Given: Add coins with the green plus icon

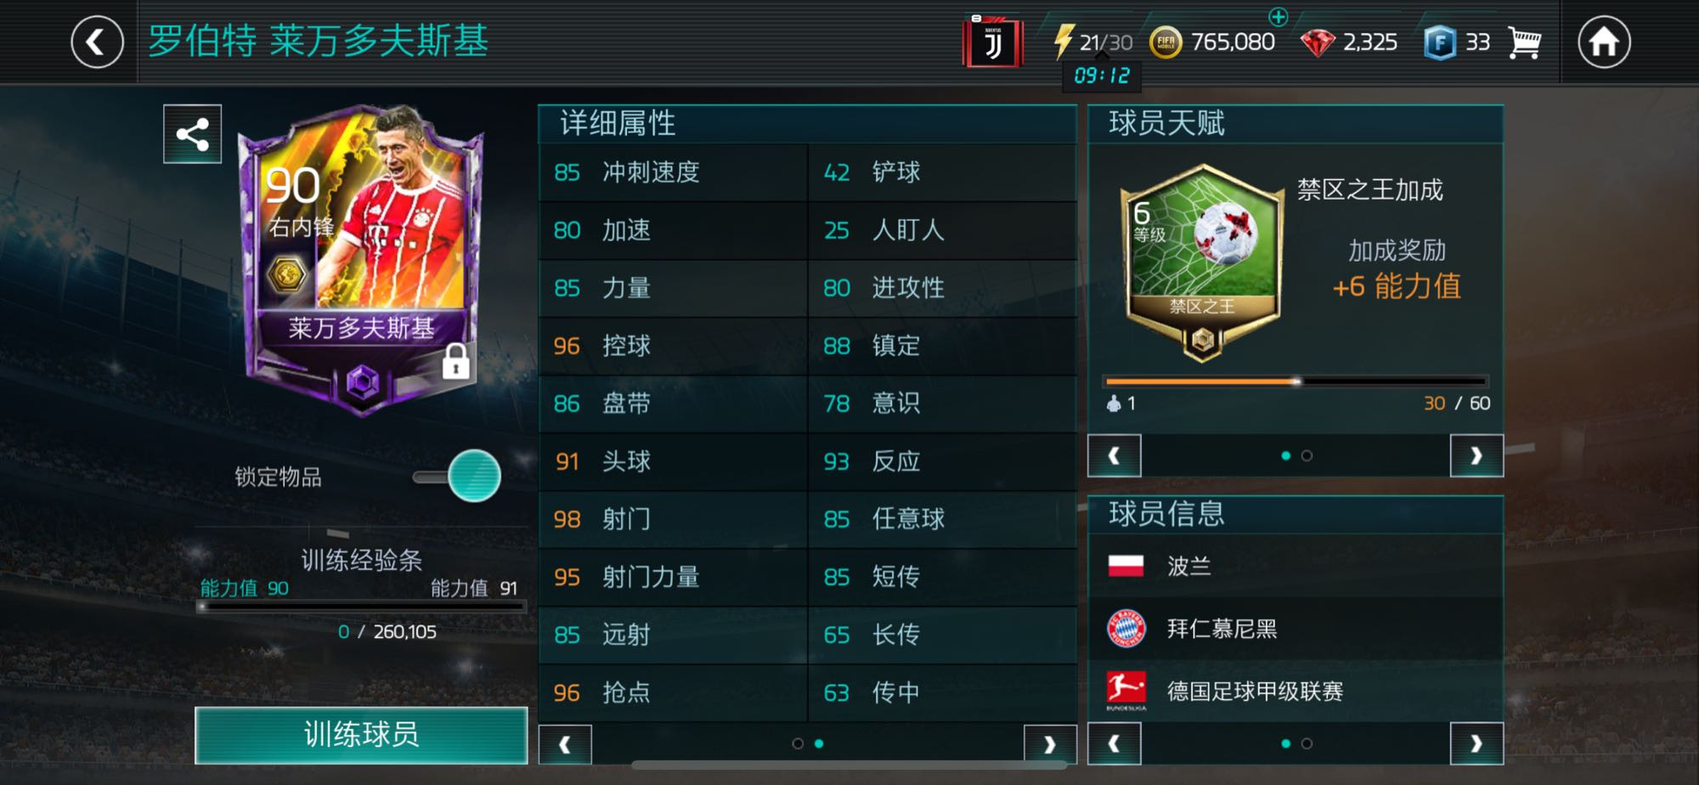Looking at the screenshot, I should (x=1278, y=16).
